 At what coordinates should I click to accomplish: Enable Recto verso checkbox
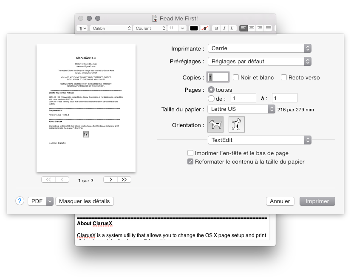[283, 77]
